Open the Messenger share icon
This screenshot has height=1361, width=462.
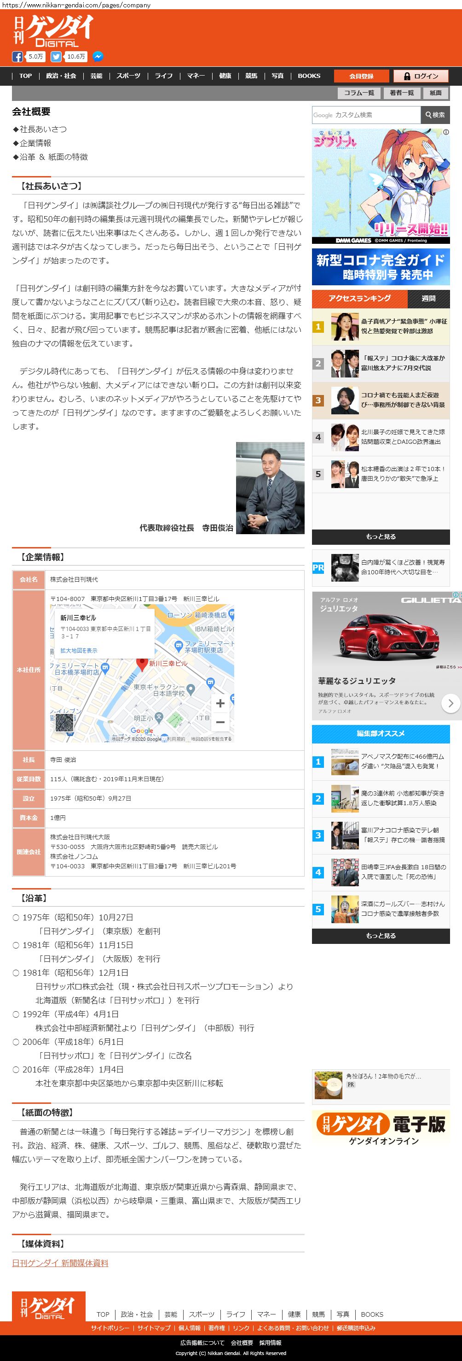(x=98, y=57)
